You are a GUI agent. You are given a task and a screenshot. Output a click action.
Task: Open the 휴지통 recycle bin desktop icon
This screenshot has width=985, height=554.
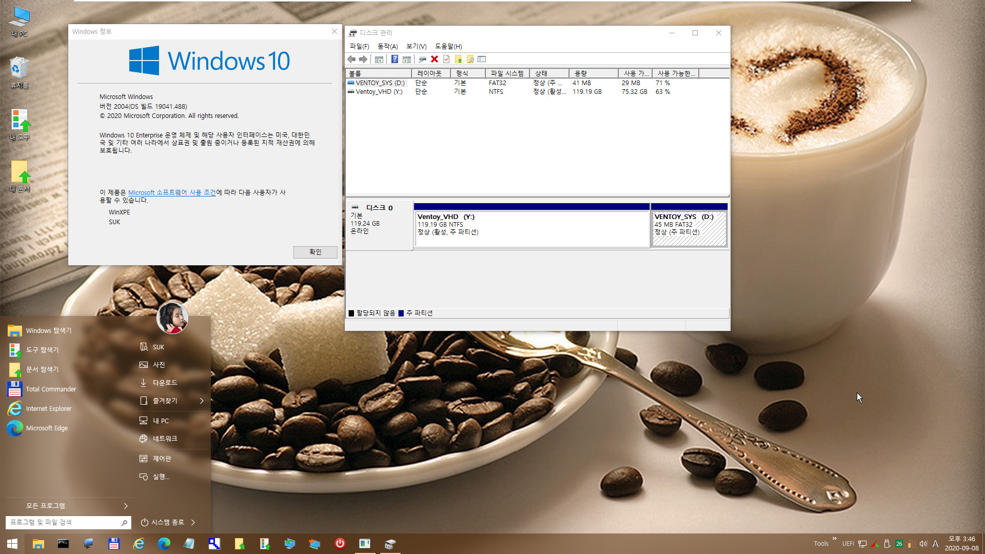click(19, 72)
